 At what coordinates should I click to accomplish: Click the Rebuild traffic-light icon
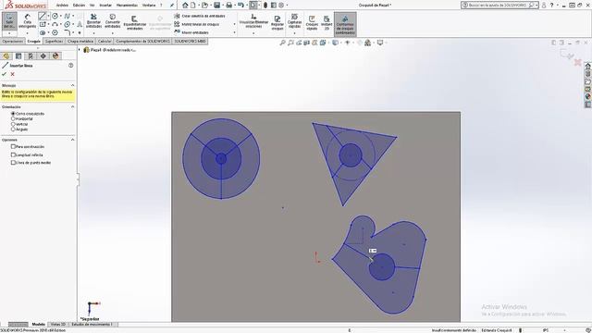(x=265, y=5)
